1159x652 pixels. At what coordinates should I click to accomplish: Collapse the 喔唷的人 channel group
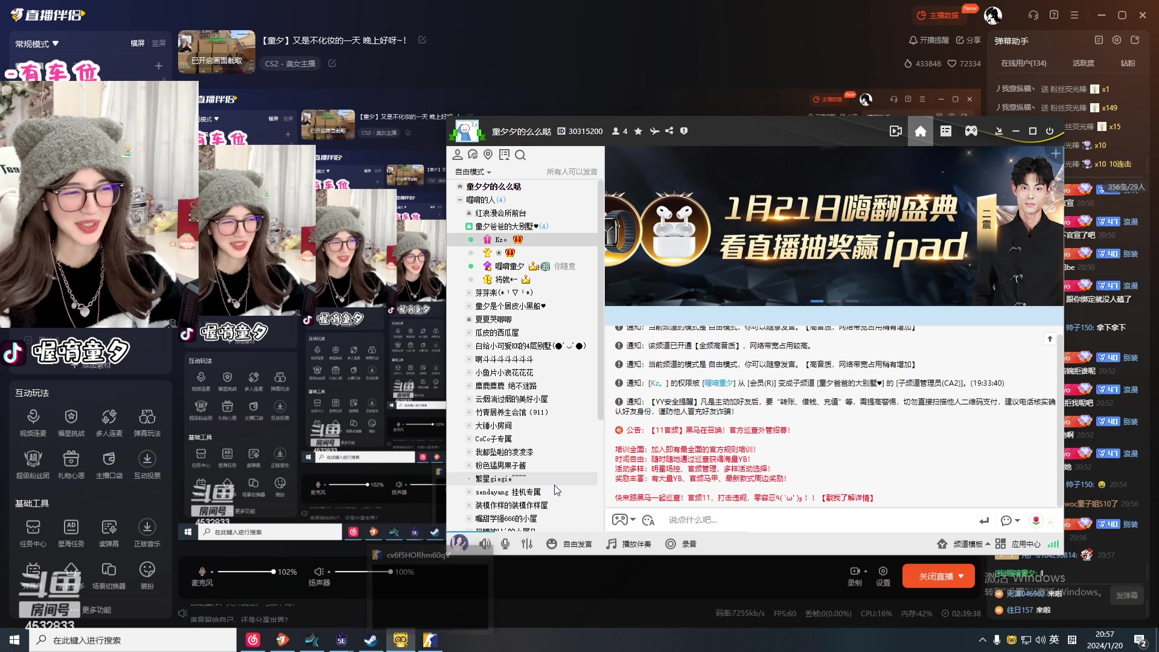pyautogui.click(x=460, y=200)
